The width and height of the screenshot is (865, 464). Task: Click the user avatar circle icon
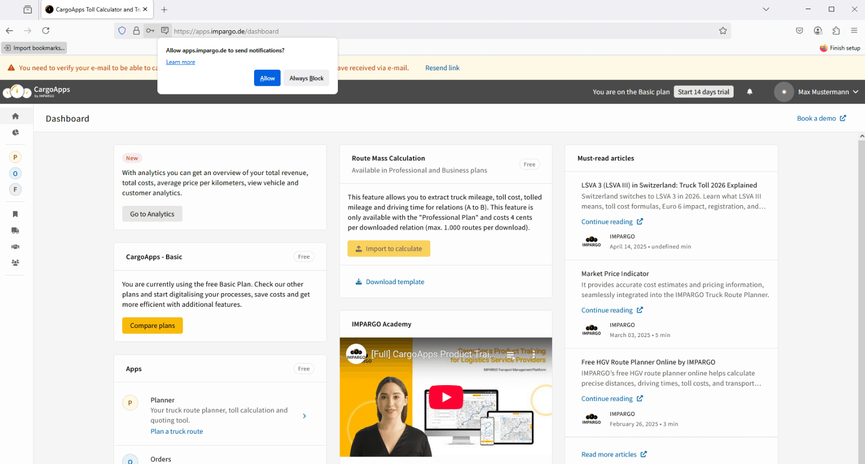click(783, 92)
